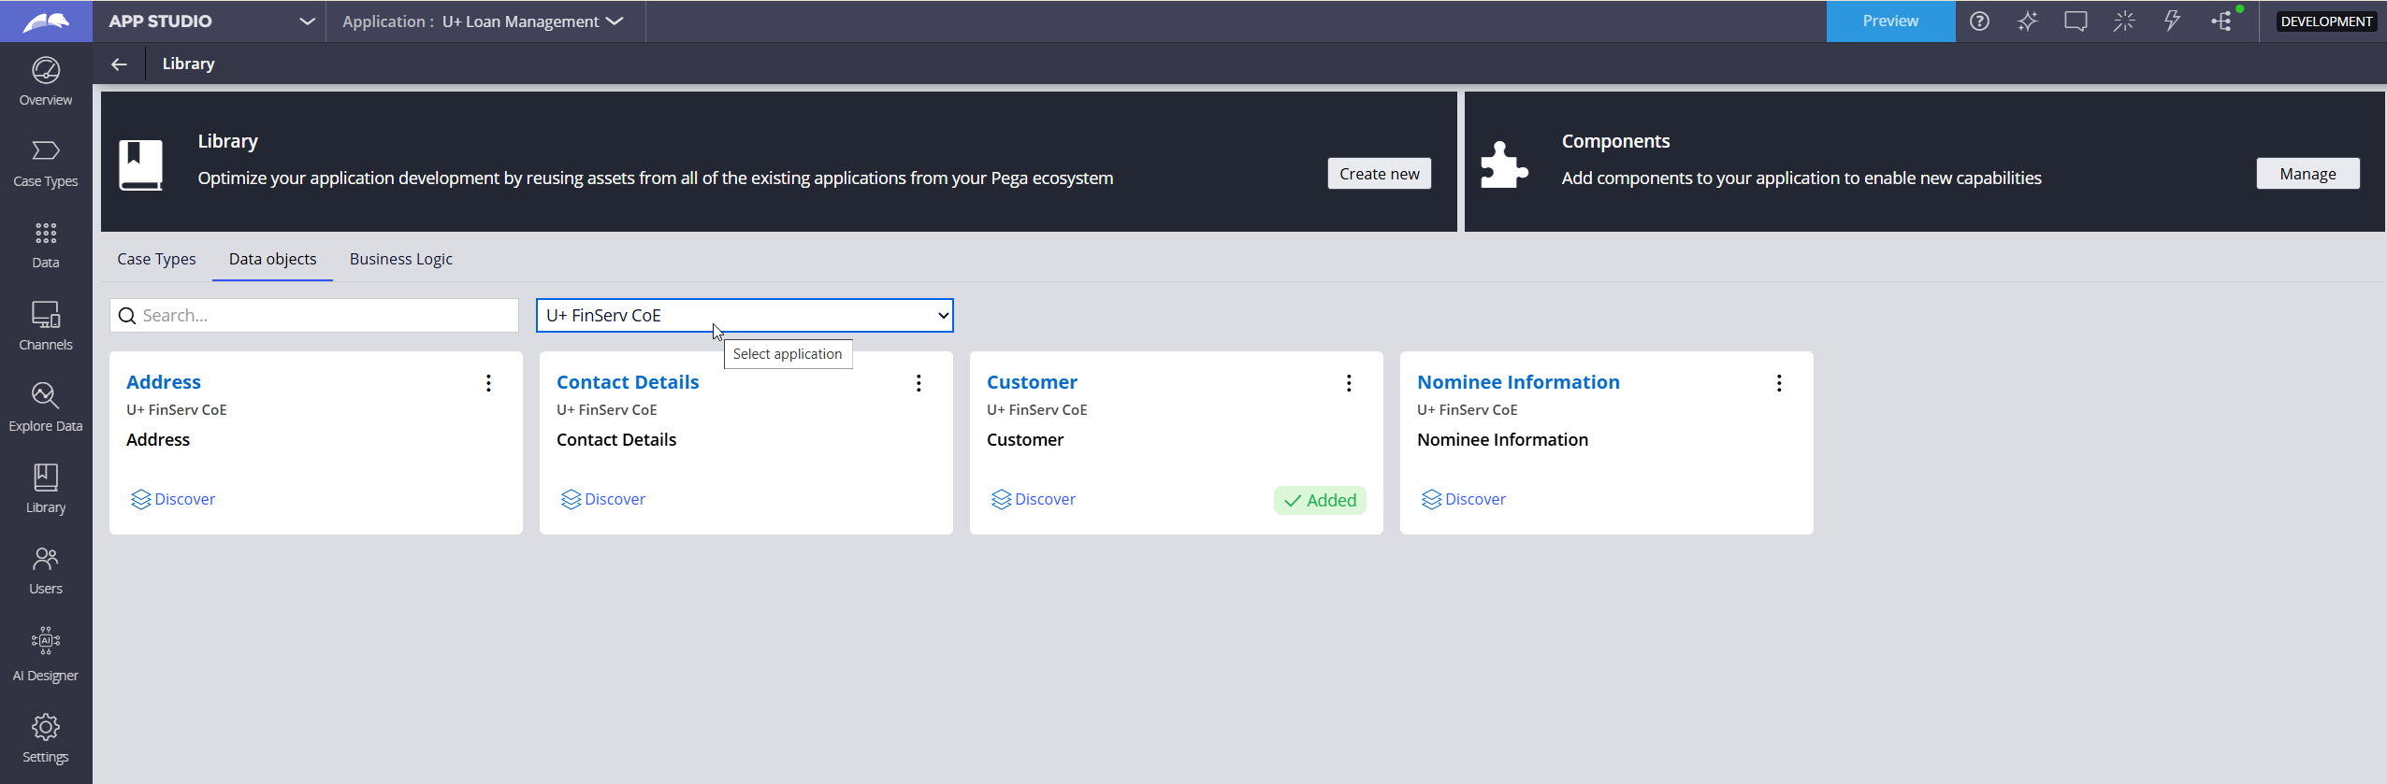Switch to the Business Logic tab
The image size is (2387, 784).
click(400, 260)
